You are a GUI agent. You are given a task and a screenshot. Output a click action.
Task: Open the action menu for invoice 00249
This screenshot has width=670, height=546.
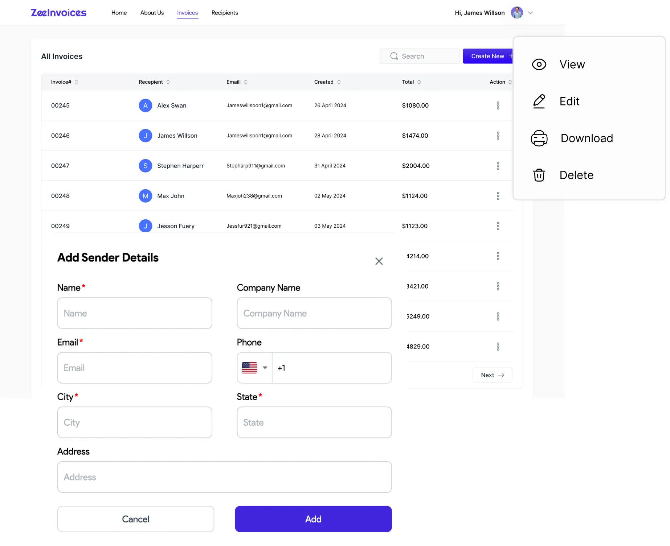[x=498, y=226]
